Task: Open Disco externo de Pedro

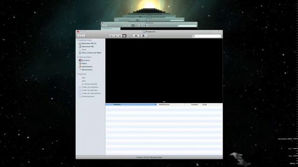Action: pyautogui.click(x=90, y=53)
